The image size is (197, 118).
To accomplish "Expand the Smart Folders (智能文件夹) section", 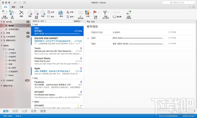I will (x=2, y=86).
